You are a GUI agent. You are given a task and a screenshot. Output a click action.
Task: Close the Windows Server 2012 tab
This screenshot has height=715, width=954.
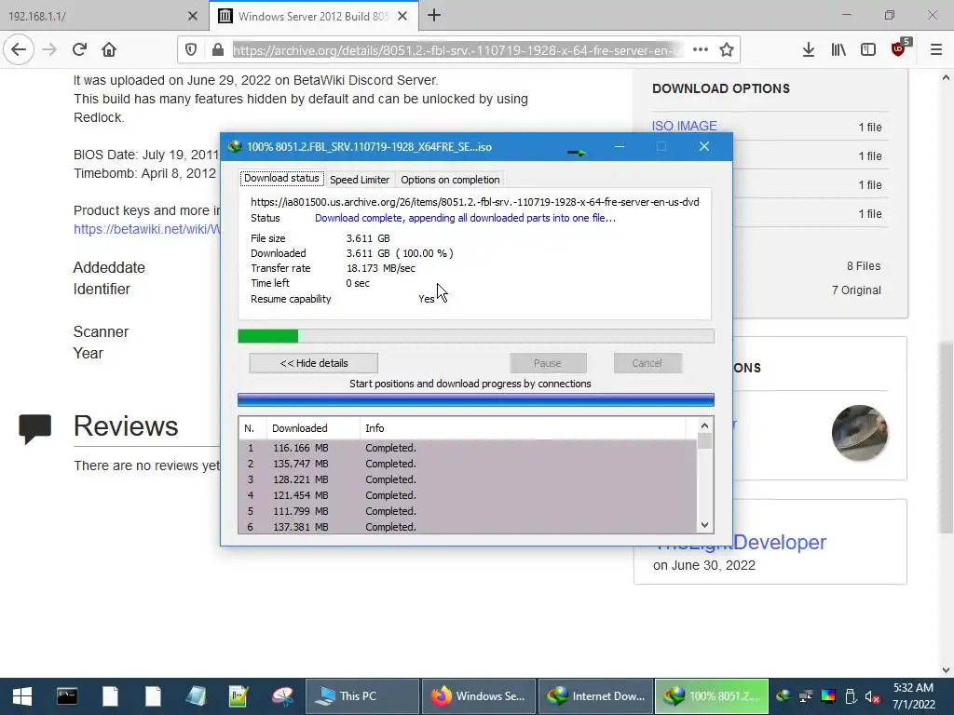click(x=402, y=17)
